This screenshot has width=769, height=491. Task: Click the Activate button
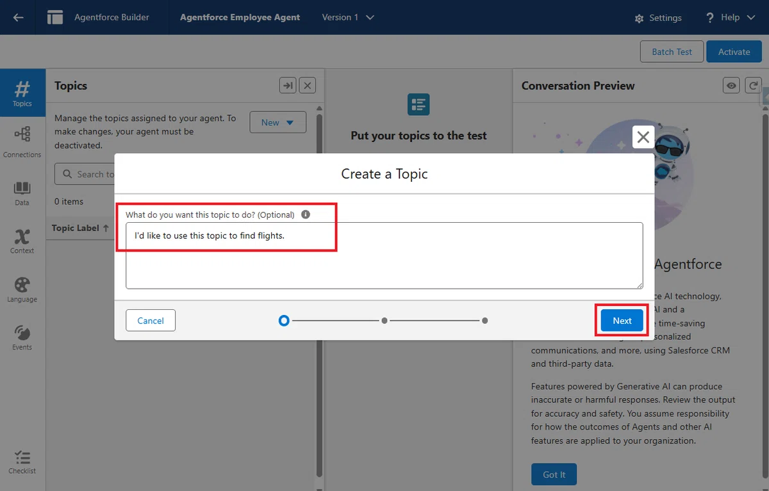click(x=734, y=52)
